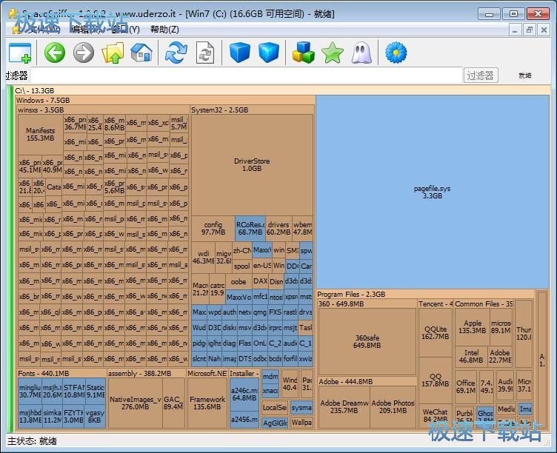The height and width of the screenshot is (453, 557).
Task: Select the pagefile.sys 3.3GB block
Action: click(x=433, y=192)
